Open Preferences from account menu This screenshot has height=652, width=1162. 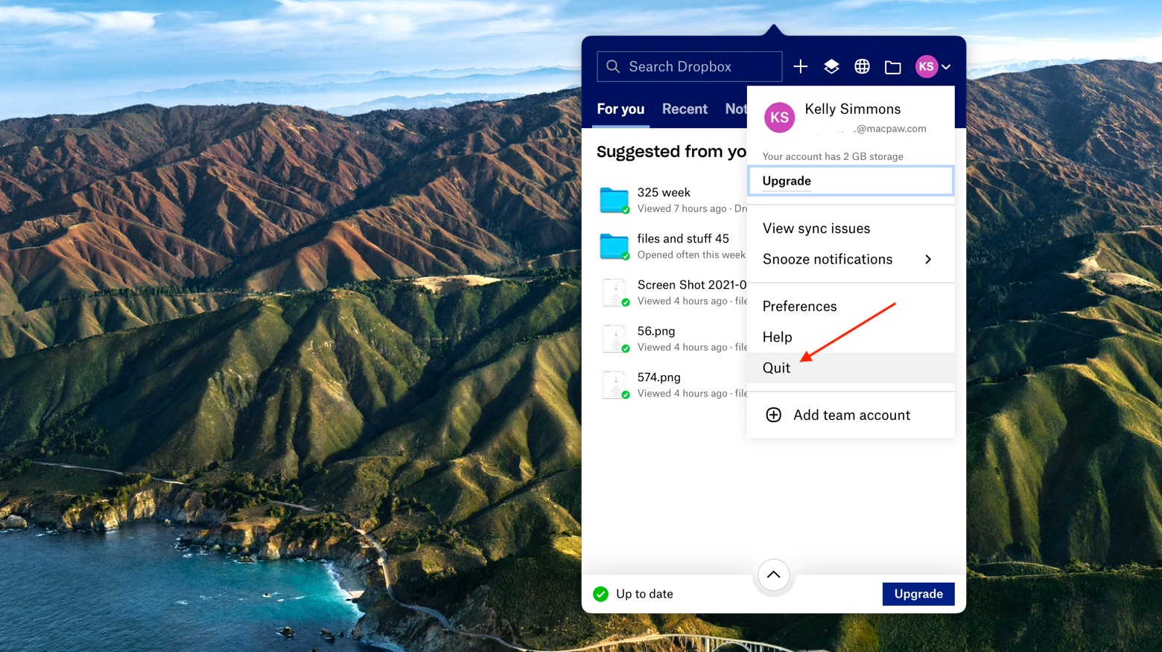799,307
